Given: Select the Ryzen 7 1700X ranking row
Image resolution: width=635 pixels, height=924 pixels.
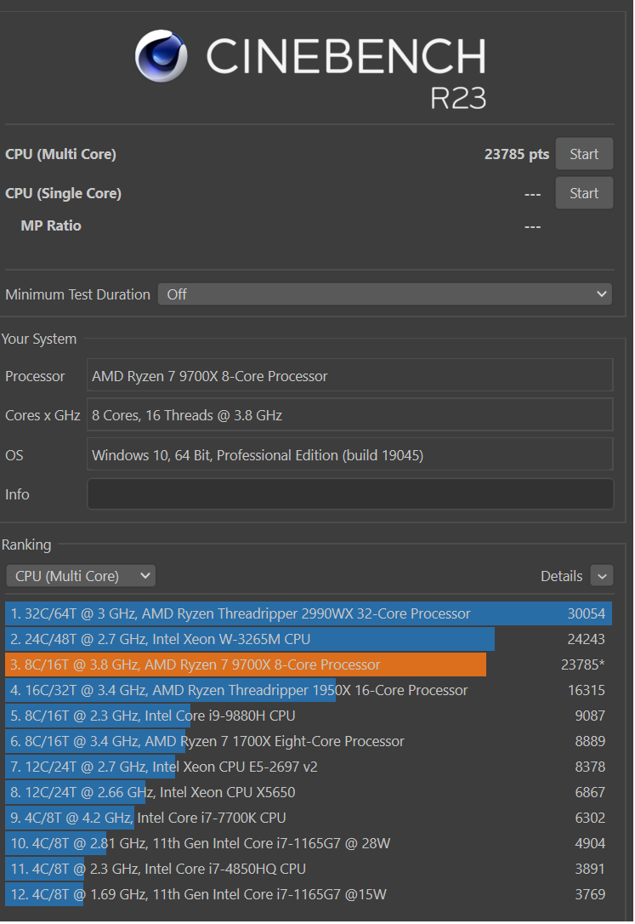Looking at the screenshot, I should point(308,741).
